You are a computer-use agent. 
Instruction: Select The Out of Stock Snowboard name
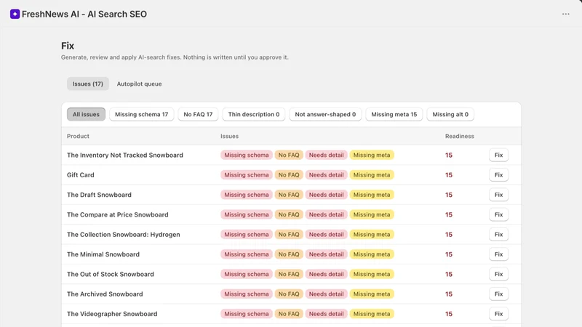[111, 274]
